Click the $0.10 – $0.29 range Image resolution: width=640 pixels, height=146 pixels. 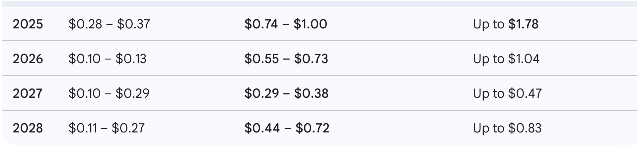tap(109, 93)
